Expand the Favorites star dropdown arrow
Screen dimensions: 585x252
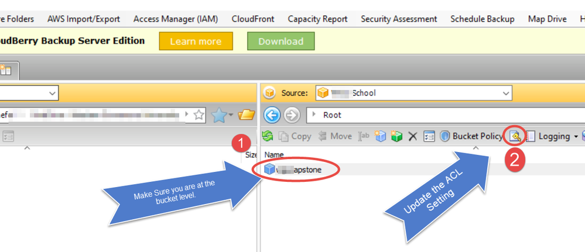pyautogui.click(x=231, y=115)
